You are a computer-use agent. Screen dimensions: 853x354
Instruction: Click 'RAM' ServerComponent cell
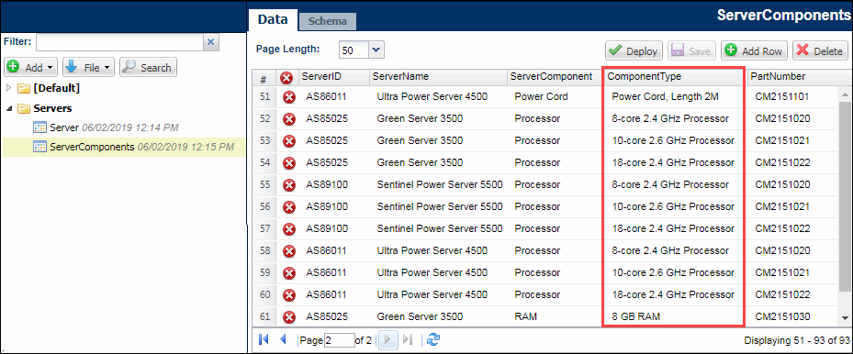(524, 317)
